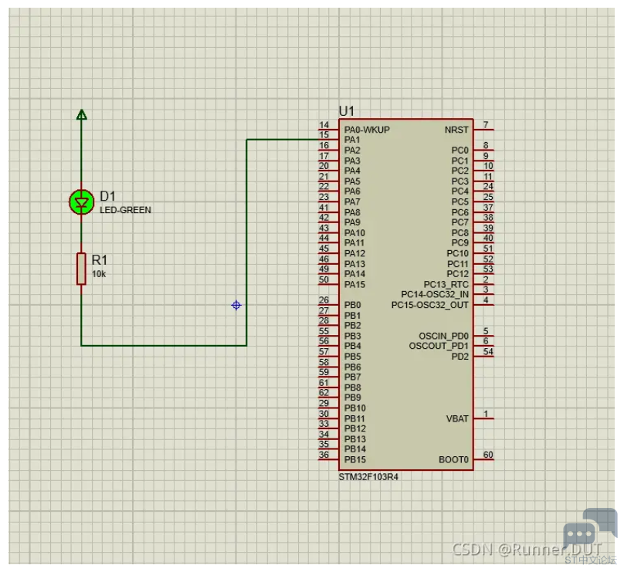Click the PC7 pin label
This screenshot has height=572, width=624.
[460, 222]
